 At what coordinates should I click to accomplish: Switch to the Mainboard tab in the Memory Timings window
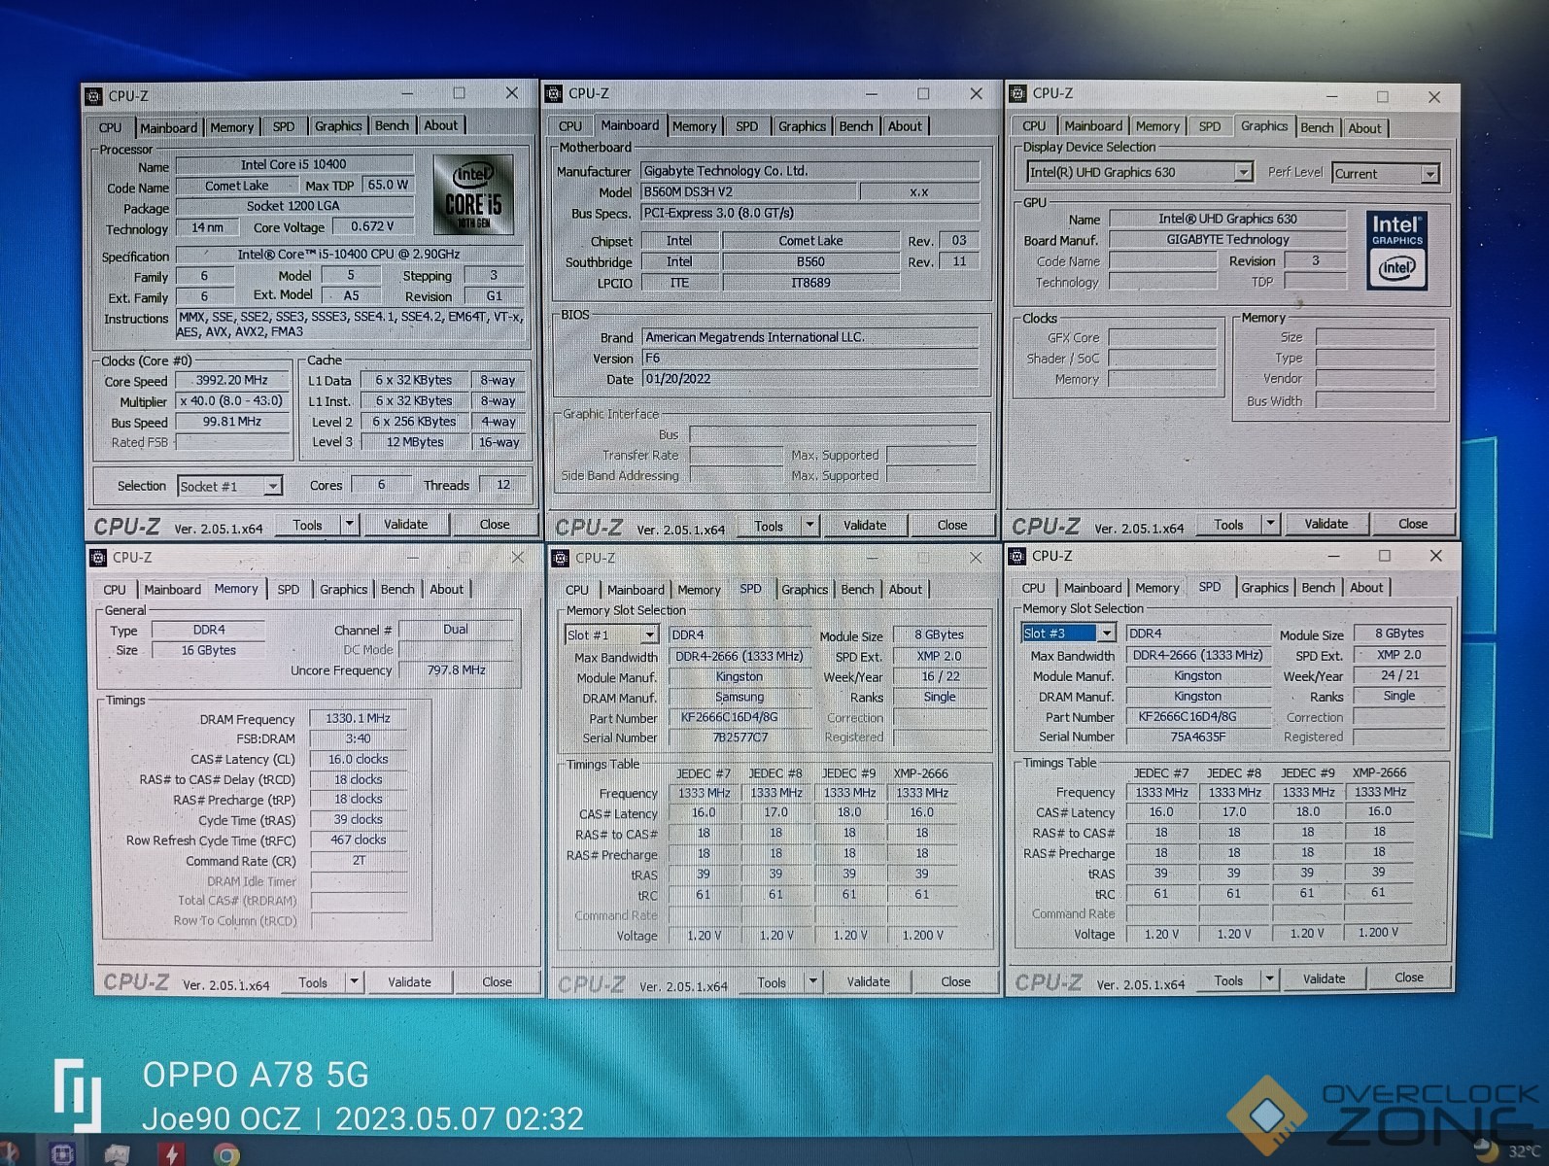click(x=172, y=589)
